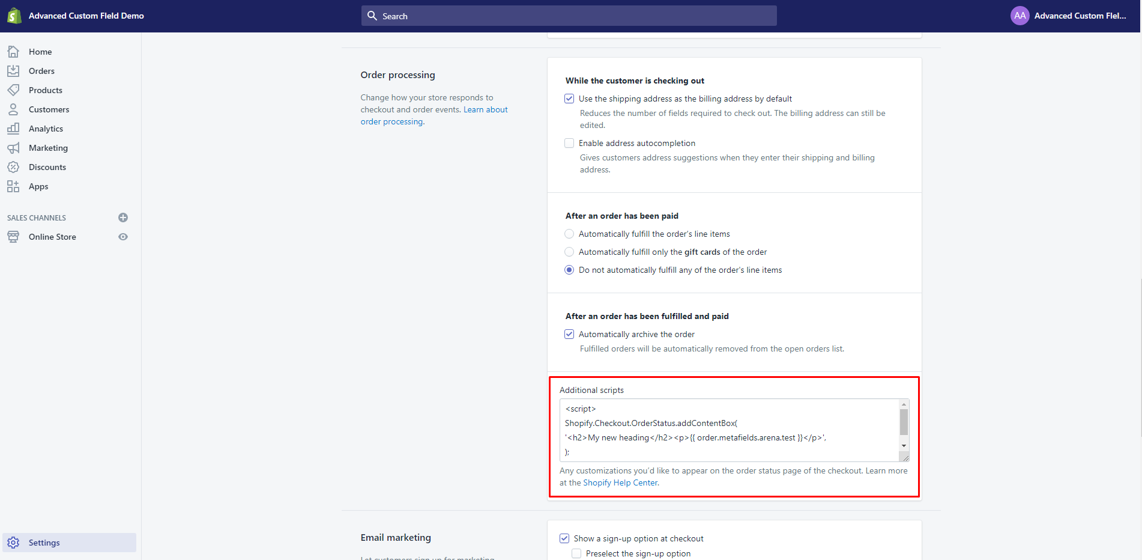Click the textarea resize handle corner
This screenshot has width=1142, height=560.
pos(905,457)
